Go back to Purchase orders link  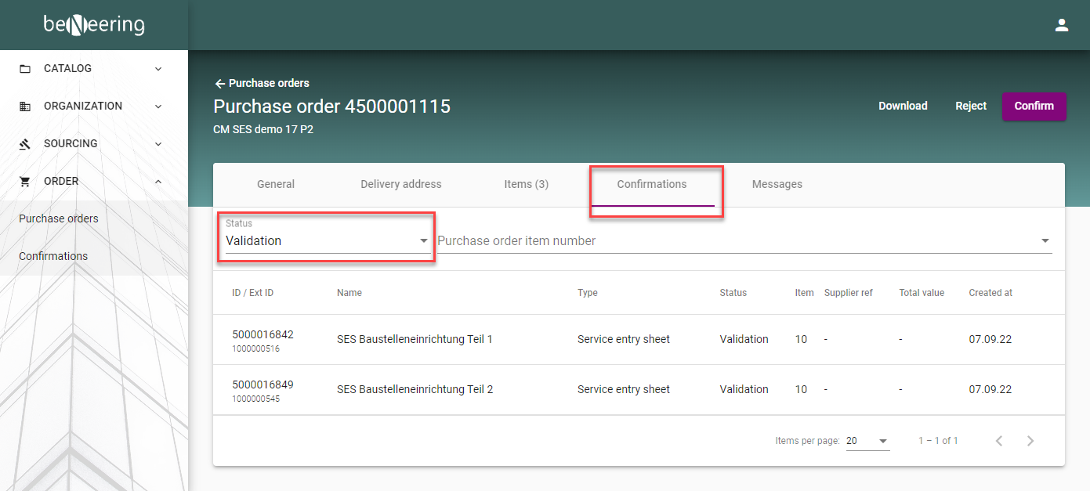click(262, 83)
